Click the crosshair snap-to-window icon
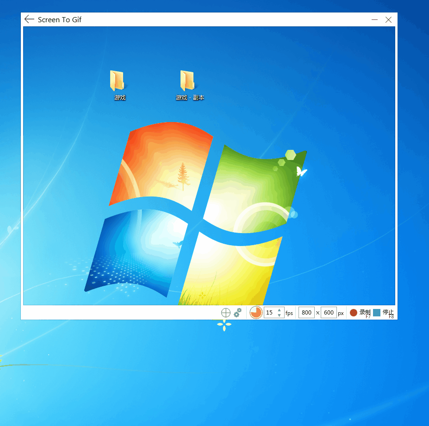 [x=226, y=313]
